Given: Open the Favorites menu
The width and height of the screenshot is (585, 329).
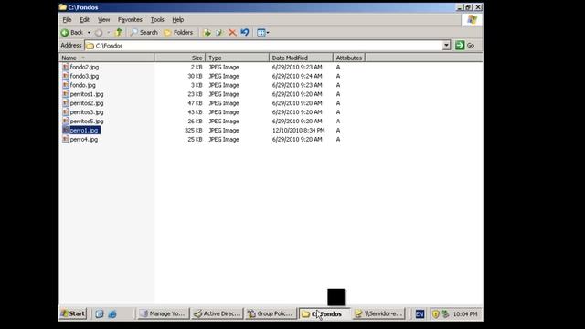Looking at the screenshot, I should 130,20.
